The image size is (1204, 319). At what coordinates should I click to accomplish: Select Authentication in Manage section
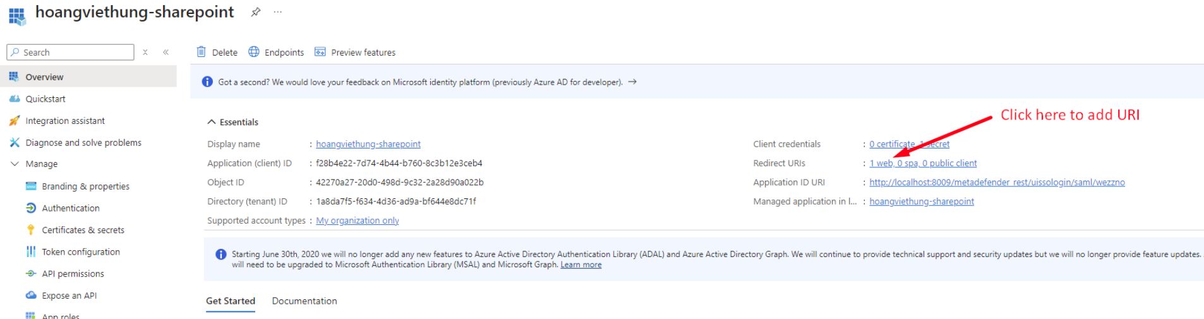[x=71, y=208]
